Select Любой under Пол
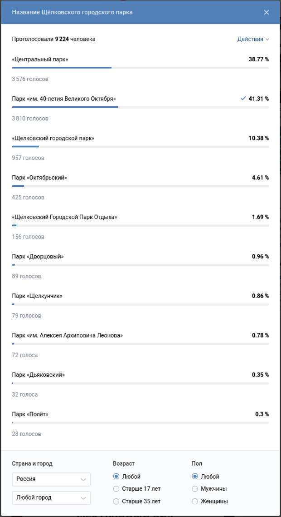Screen dimensions: 281x517 pos(205,477)
